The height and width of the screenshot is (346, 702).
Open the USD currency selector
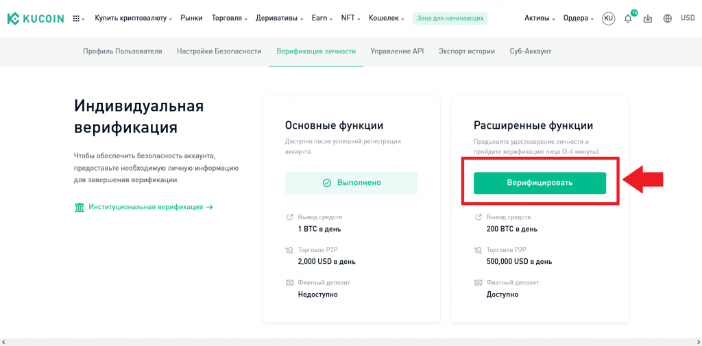pos(688,18)
